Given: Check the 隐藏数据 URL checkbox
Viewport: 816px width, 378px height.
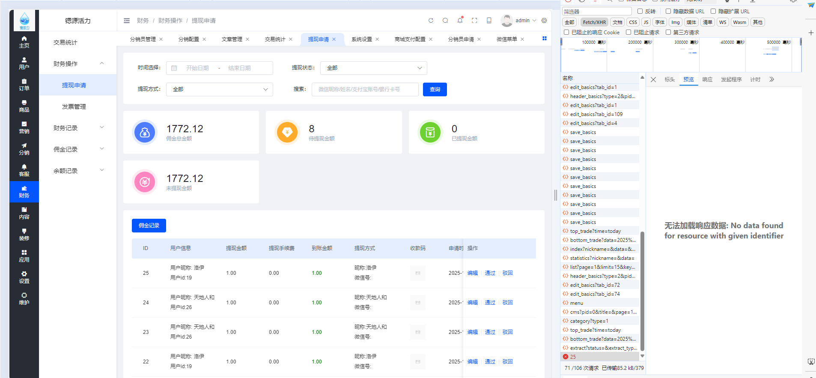Looking at the screenshot, I should 668,12.
